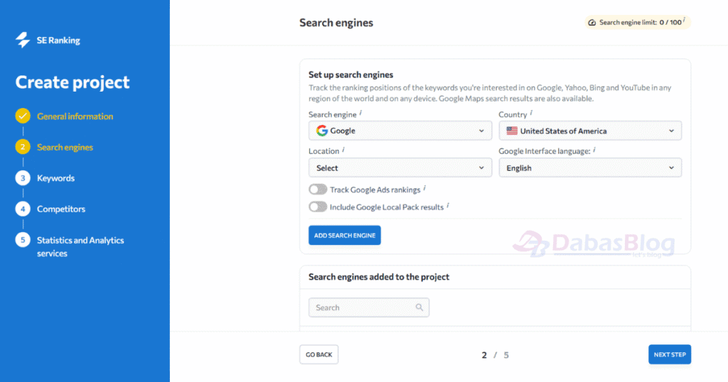Click the info icon beside Search engine label
The width and height of the screenshot is (728, 382).
(360, 113)
